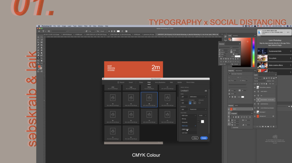Click the delete layer trash icon

pyautogui.click(x=274, y=127)
